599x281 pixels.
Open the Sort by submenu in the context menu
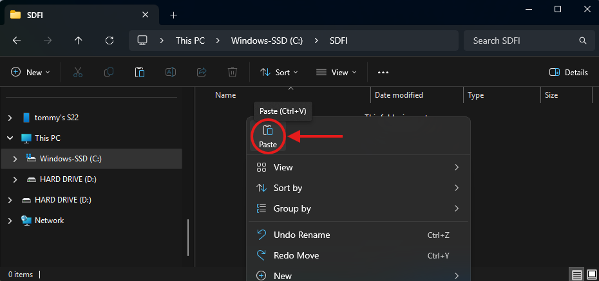pyautogui.click(x=358, y=188)
